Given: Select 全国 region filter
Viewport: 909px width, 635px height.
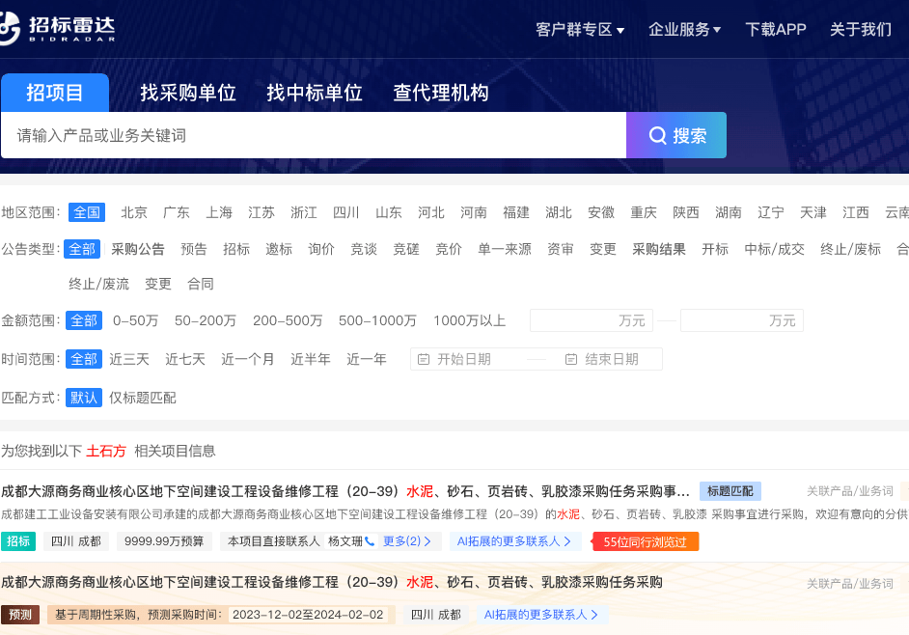Looking at the screenshot, I should [87, 212].
